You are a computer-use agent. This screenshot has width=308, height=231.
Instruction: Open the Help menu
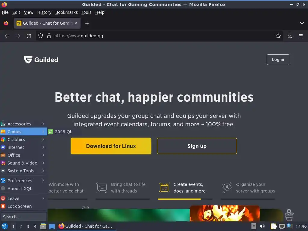pyautogui.click(x=100, y=12)
